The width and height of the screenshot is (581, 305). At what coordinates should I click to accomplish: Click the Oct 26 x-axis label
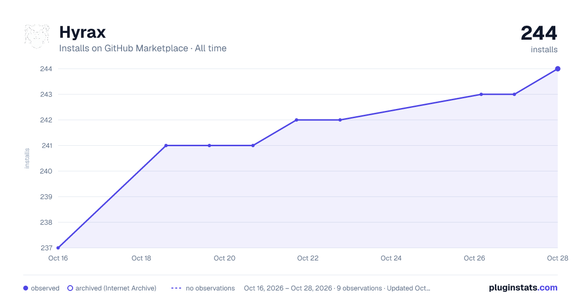tap(474, 258)
